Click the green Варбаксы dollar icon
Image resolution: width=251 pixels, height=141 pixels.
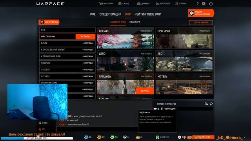tap(158, 137)
